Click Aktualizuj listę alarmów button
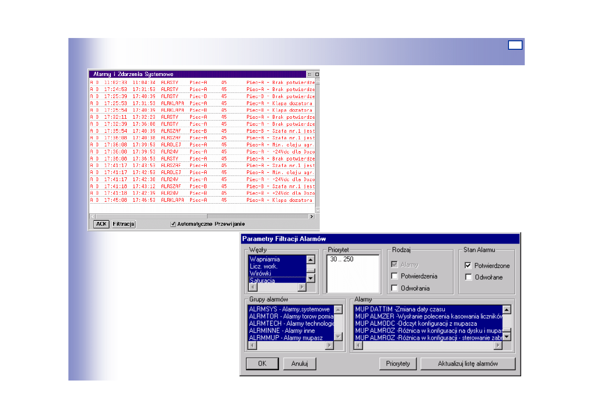The image size is (593, 419). pos(468,364)
